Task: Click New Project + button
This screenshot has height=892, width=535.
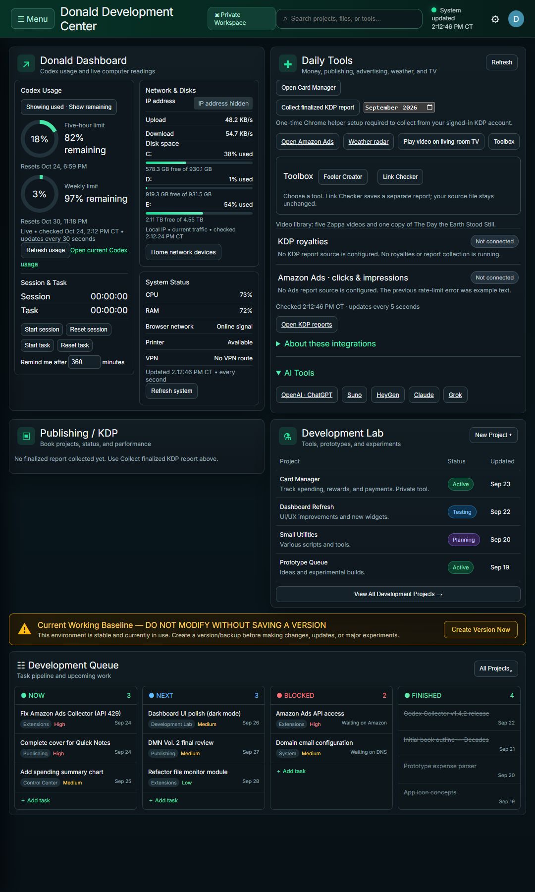Action: click(x=493, y=435)
